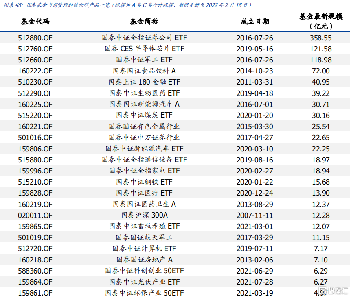Select 国泰国证医药卫生 A
The width and height of the screenshot is (351, 298).
pyautogui.click(x=145, y=204)
